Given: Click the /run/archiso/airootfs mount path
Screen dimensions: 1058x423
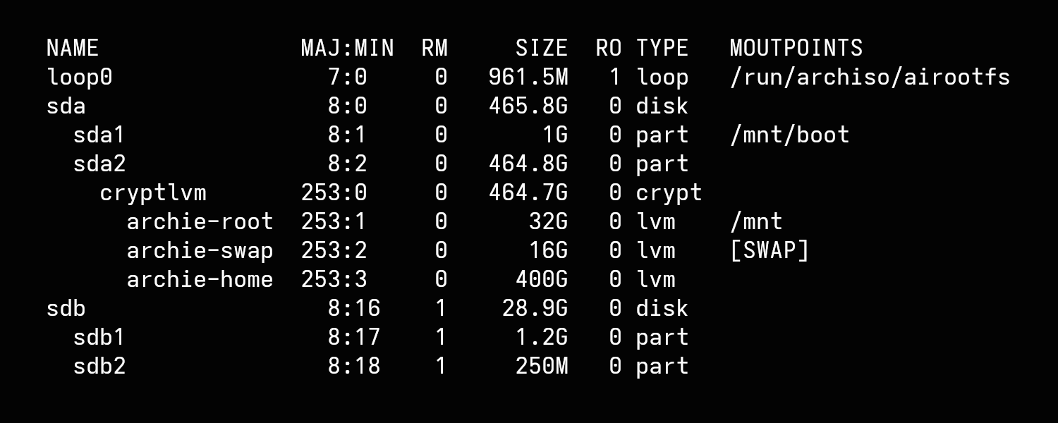Looking at the screenshot, I should [x=870, y=77].
